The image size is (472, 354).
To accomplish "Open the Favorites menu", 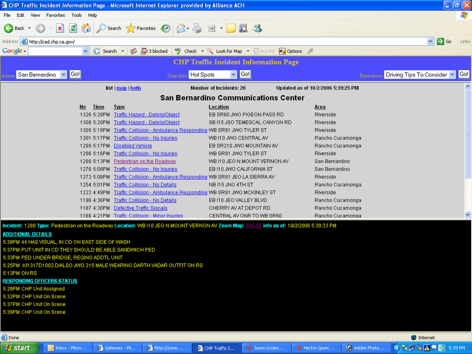I will click(x=55, y=15).
